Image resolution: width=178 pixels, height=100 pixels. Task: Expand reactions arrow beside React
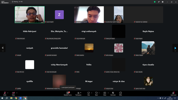99,93
